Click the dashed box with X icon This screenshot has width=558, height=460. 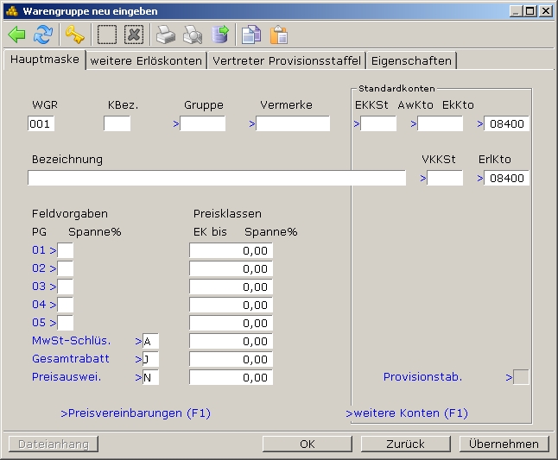133,35
